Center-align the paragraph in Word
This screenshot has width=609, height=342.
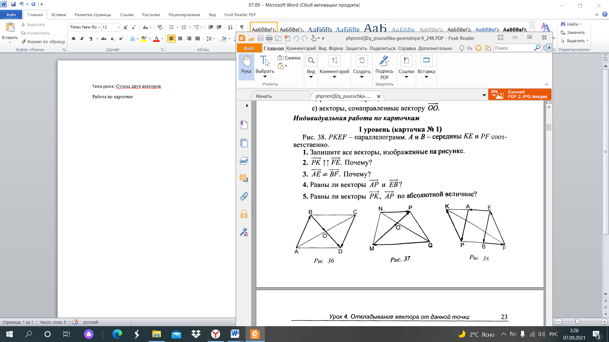coord(180,39)
